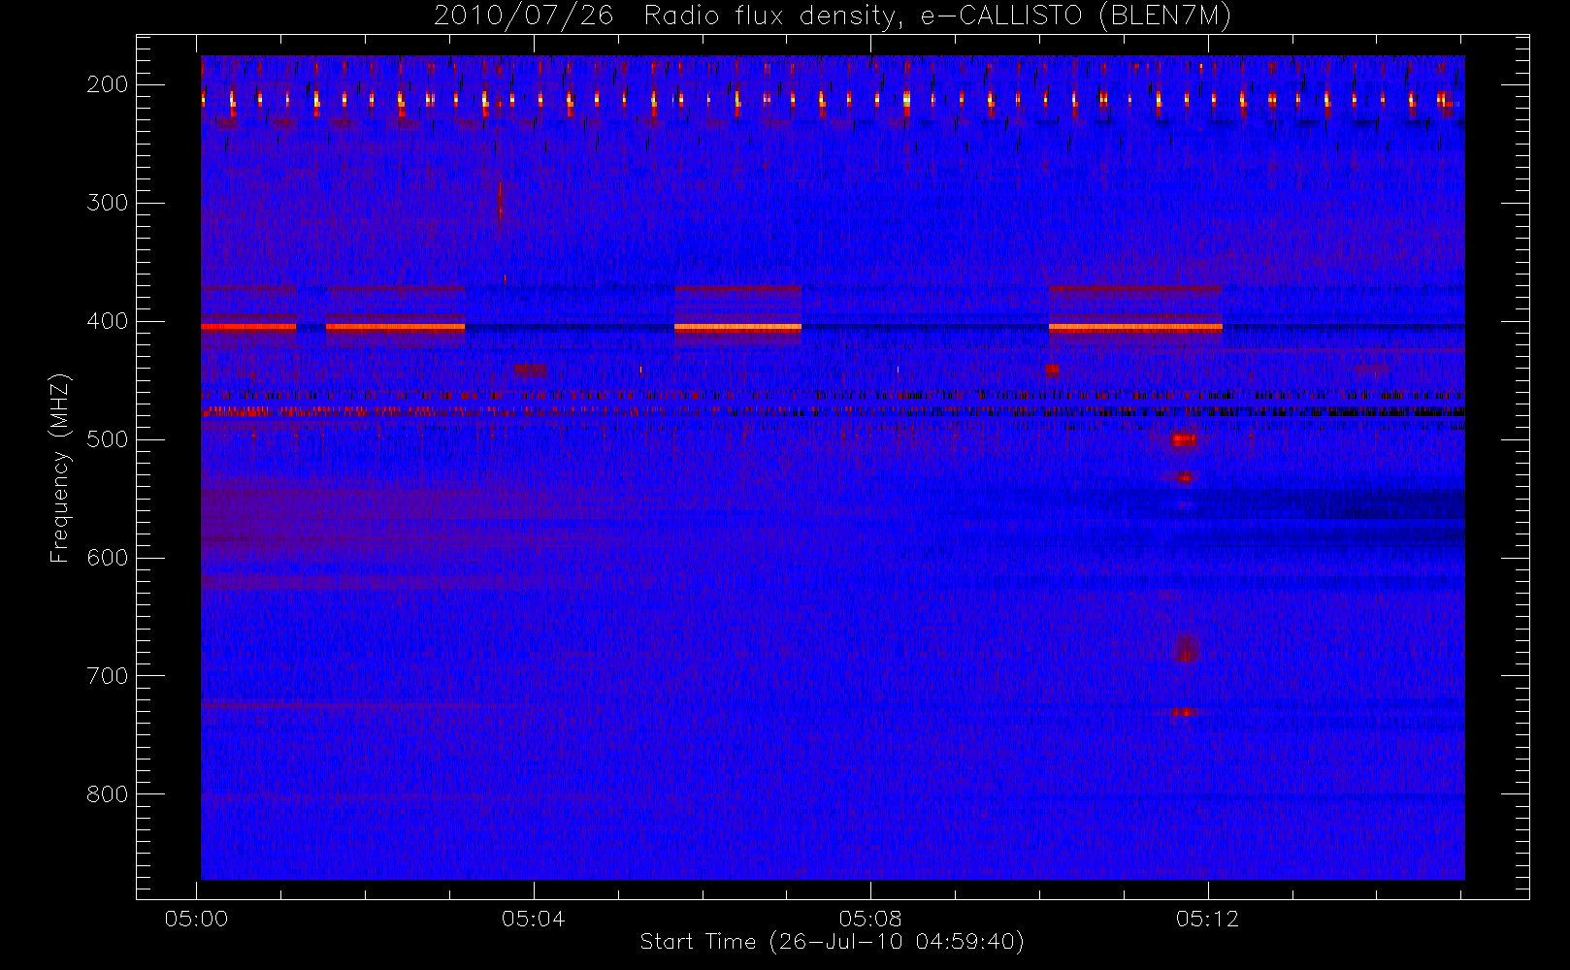Click the 05:00 time tick label
Viewport: 1570px width, 970px height.
pos(197,919)
